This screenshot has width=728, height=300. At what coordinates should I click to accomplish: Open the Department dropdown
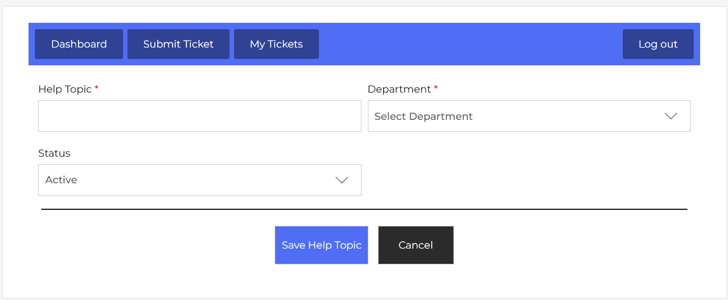(x=528, y=116)
